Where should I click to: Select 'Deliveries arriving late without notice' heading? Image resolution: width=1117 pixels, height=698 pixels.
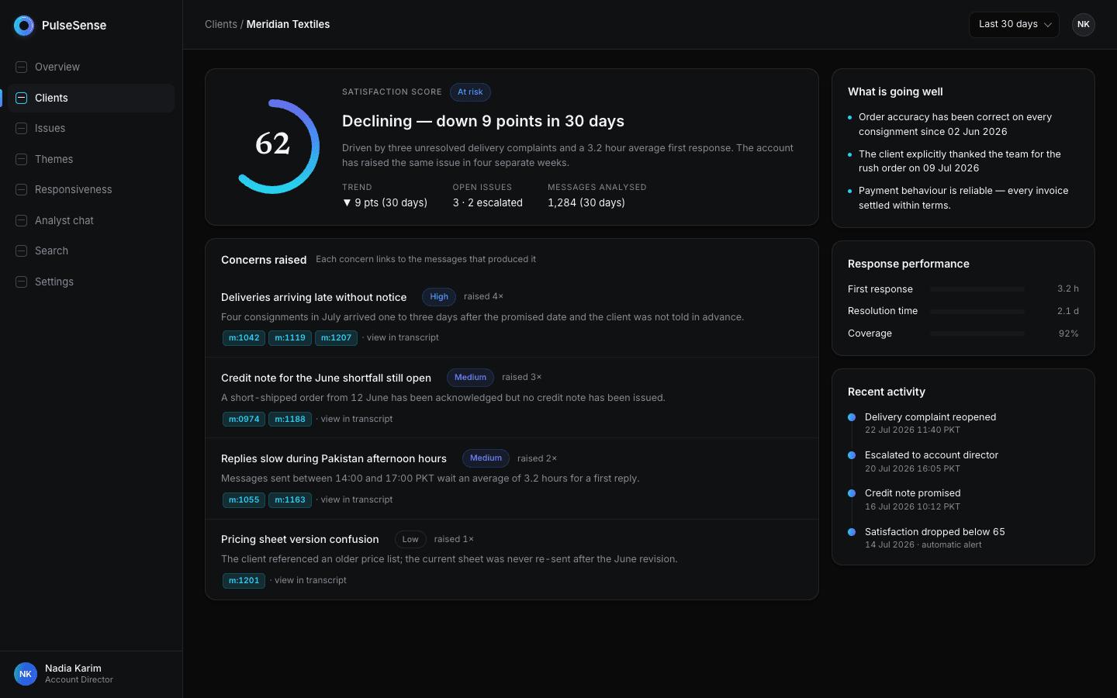pyautogui.click(x=313, y=297)
